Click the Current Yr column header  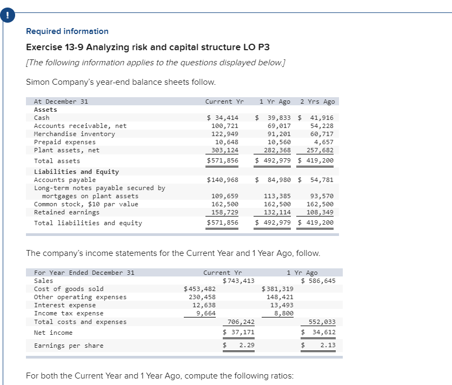coord(224,101)
